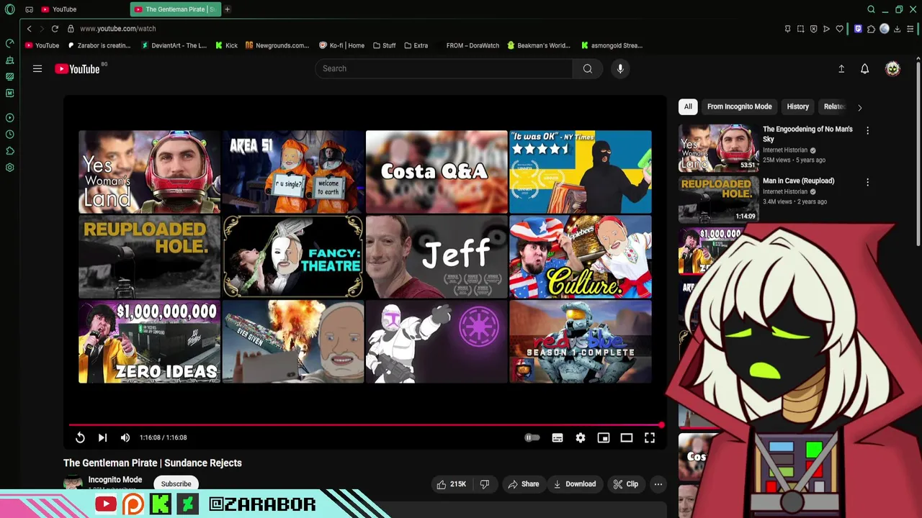Click the search magnifier button

pos(588,68)
